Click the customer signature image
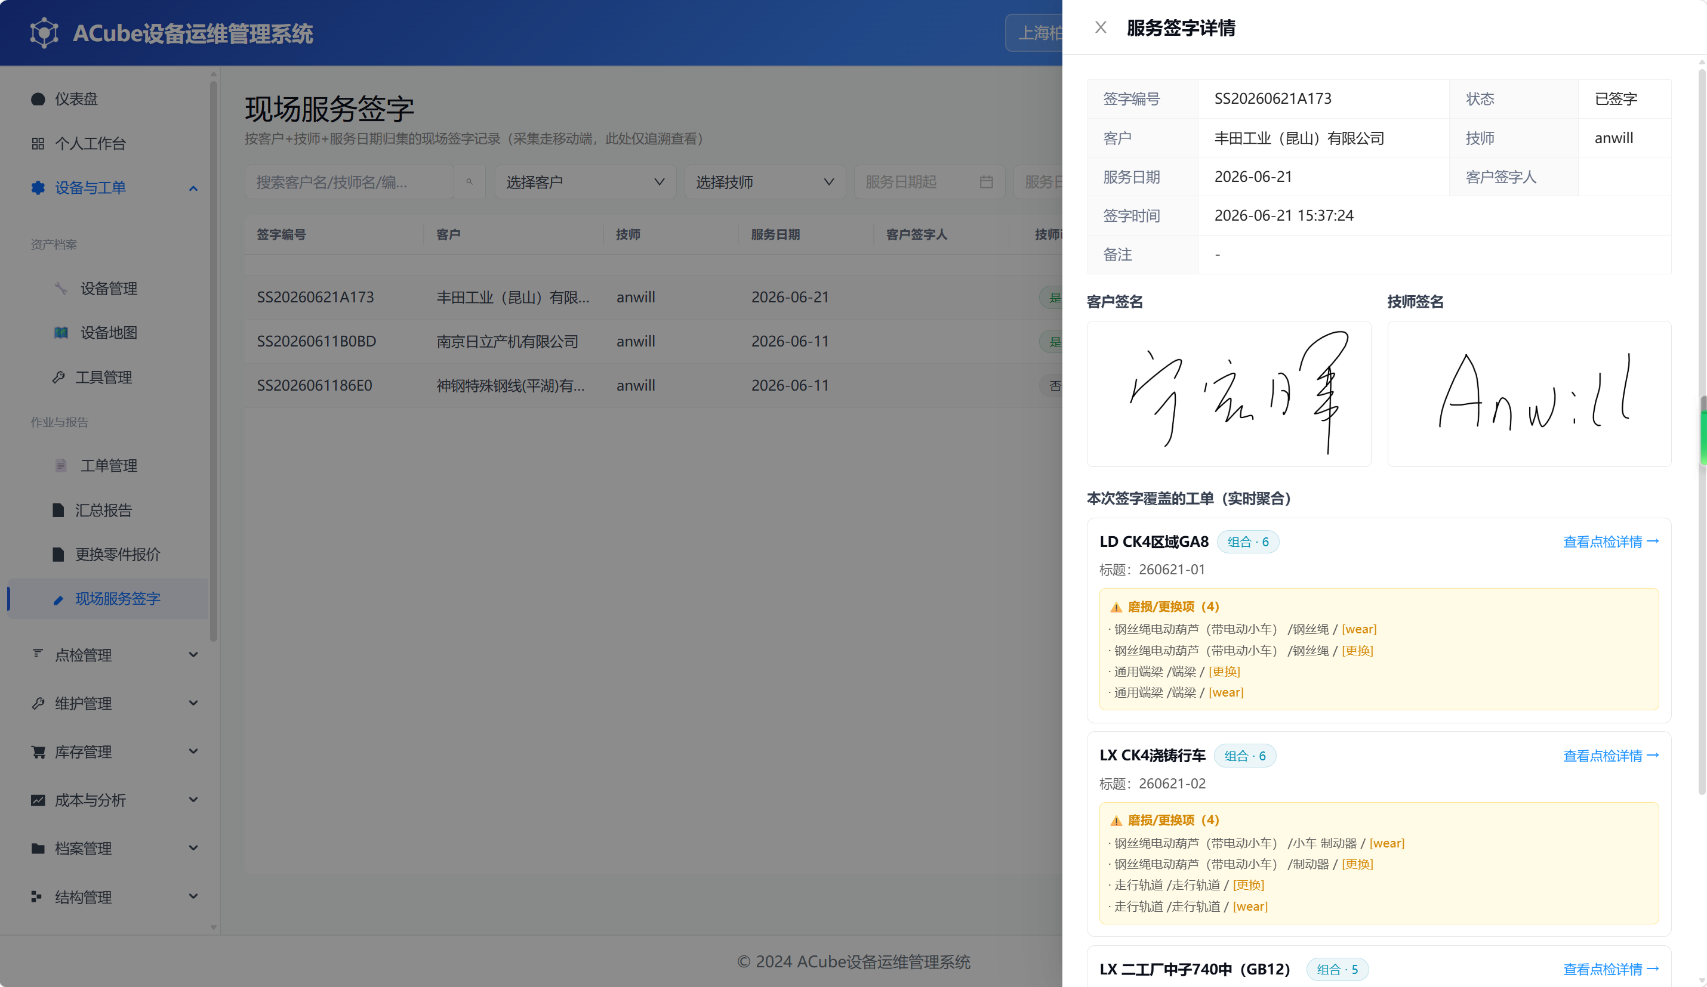This screenshot has width=1707, height=987. click(x=1229, y=394)
